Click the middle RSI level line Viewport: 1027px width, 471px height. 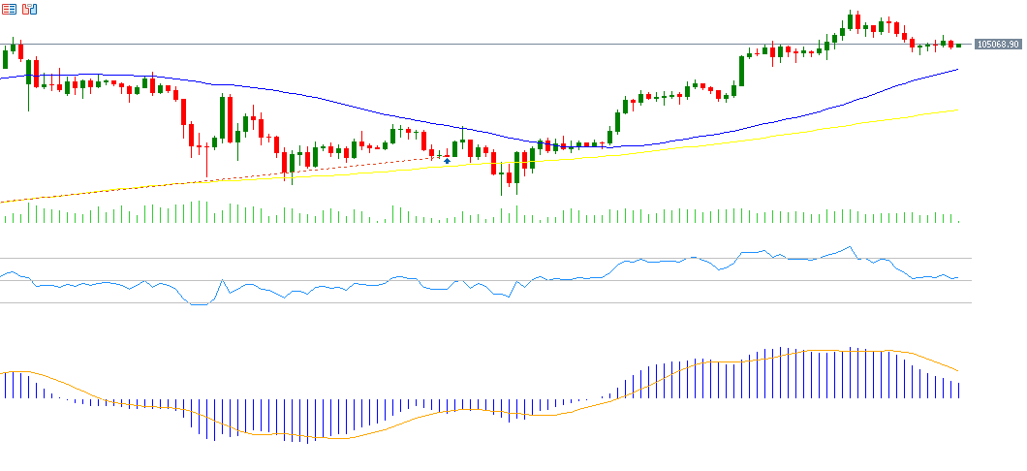(484, 281)
